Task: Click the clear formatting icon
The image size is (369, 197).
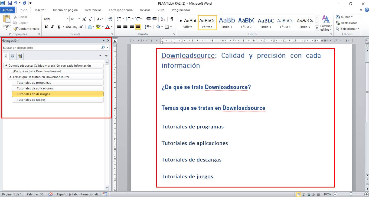Action: [x=110, y=19]
